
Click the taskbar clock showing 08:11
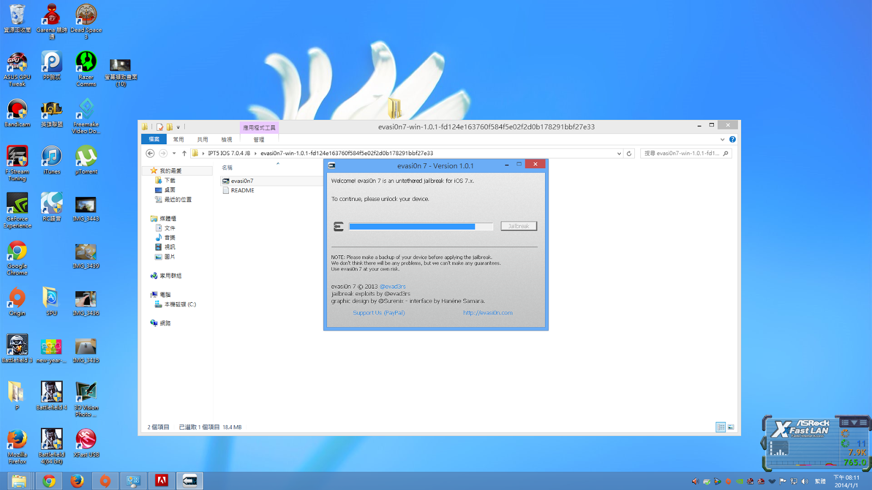click(x=846, y=481)
